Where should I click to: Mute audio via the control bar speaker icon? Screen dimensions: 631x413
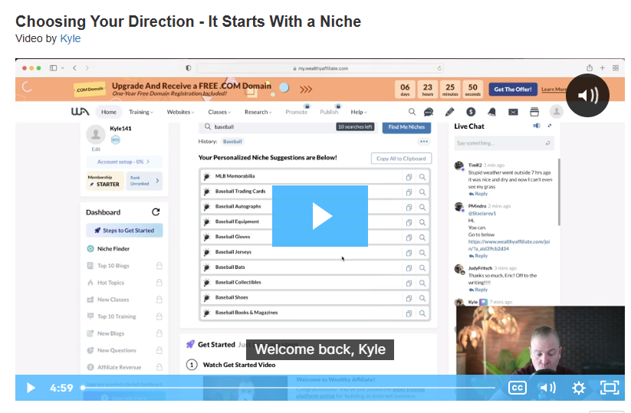(x=547, y=388)
